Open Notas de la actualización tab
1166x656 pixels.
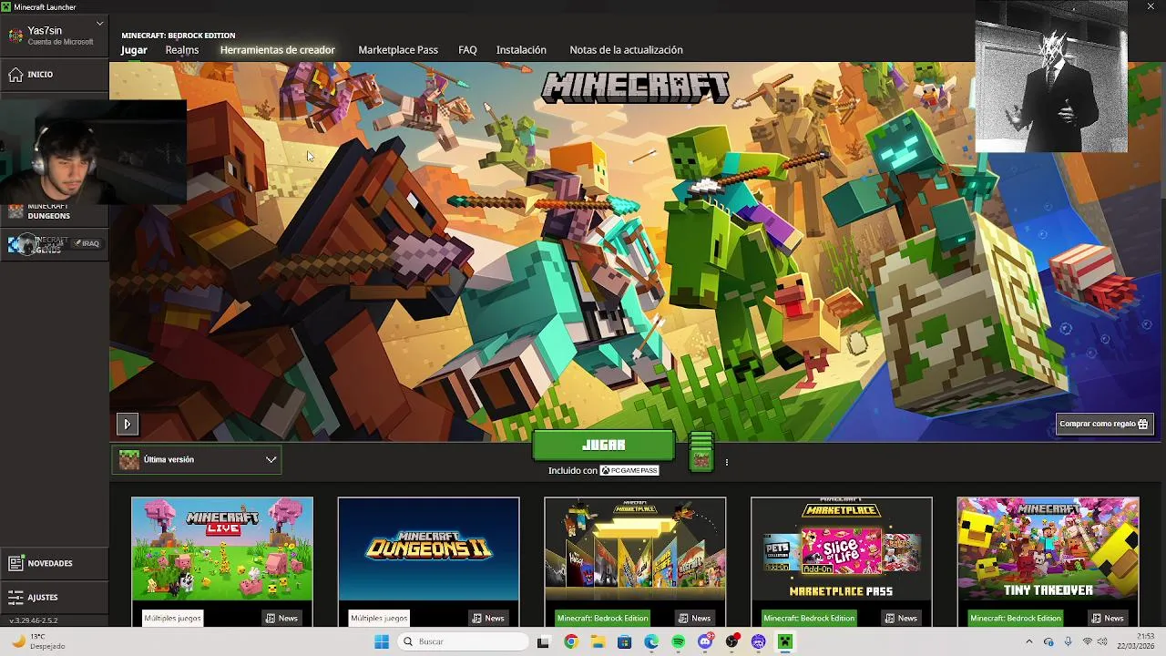(626, 50)
